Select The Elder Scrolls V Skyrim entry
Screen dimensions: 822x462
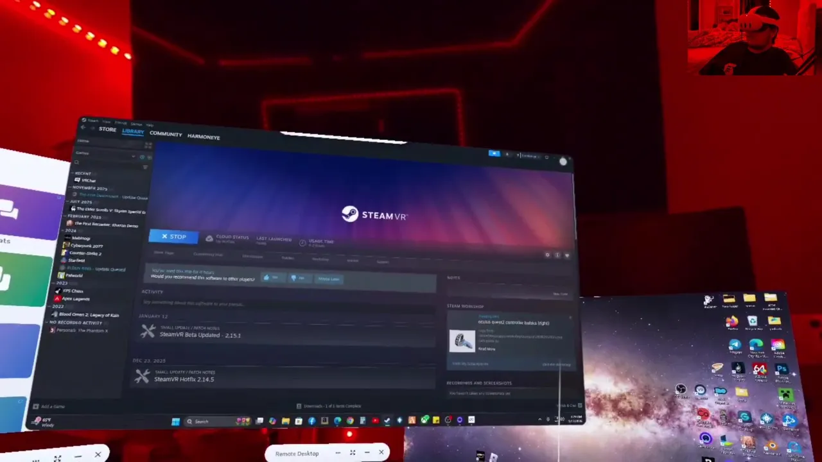point(107,210)
